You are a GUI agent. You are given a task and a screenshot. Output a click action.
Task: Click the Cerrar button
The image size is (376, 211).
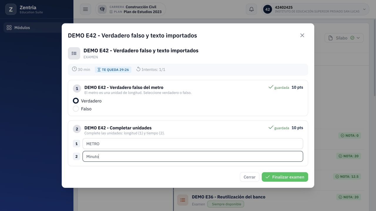coord(249,177)
